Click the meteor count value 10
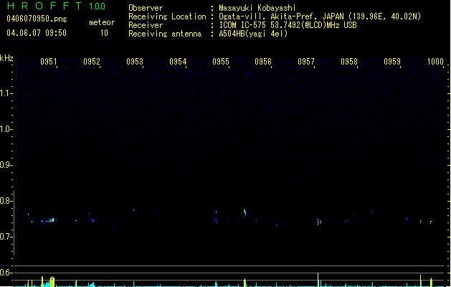The height and width of the screenshot is (287, 451). pos(104,33)
